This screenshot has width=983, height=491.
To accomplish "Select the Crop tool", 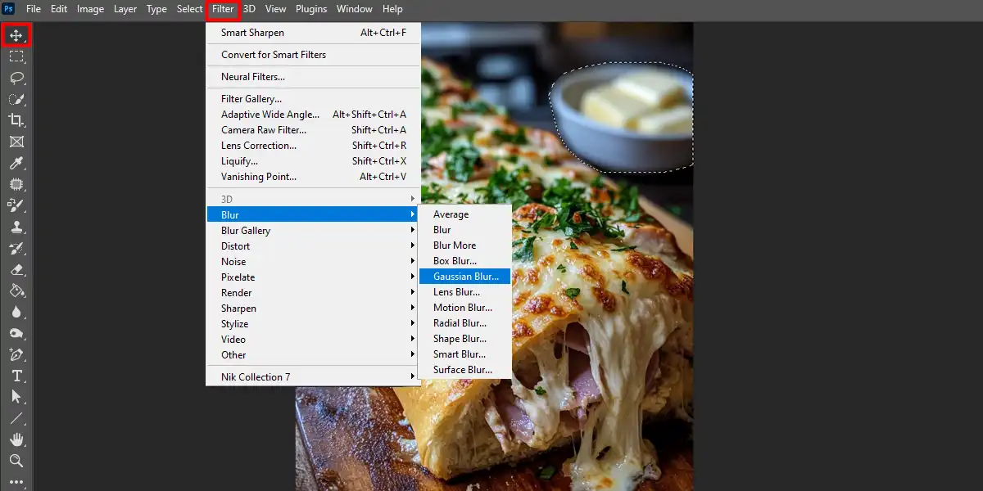I will tap(16, 120).
